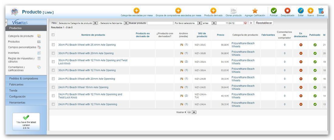
Task: Check the 30cm 20mm Axle Opening row
Action: click(53, 53)
